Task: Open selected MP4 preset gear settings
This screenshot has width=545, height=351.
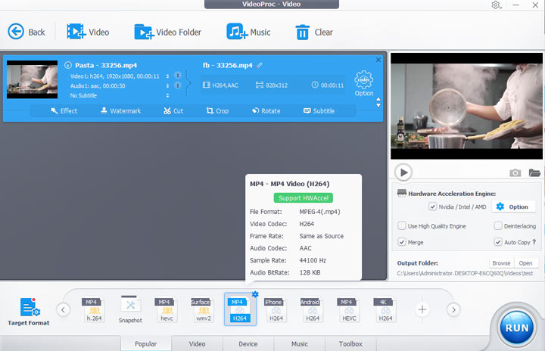Action: pyautogui.click(x=255, y=294)
